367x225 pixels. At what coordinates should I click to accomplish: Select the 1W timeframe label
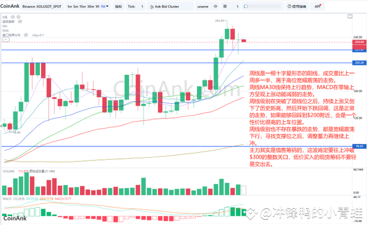[x=103, y=6]
